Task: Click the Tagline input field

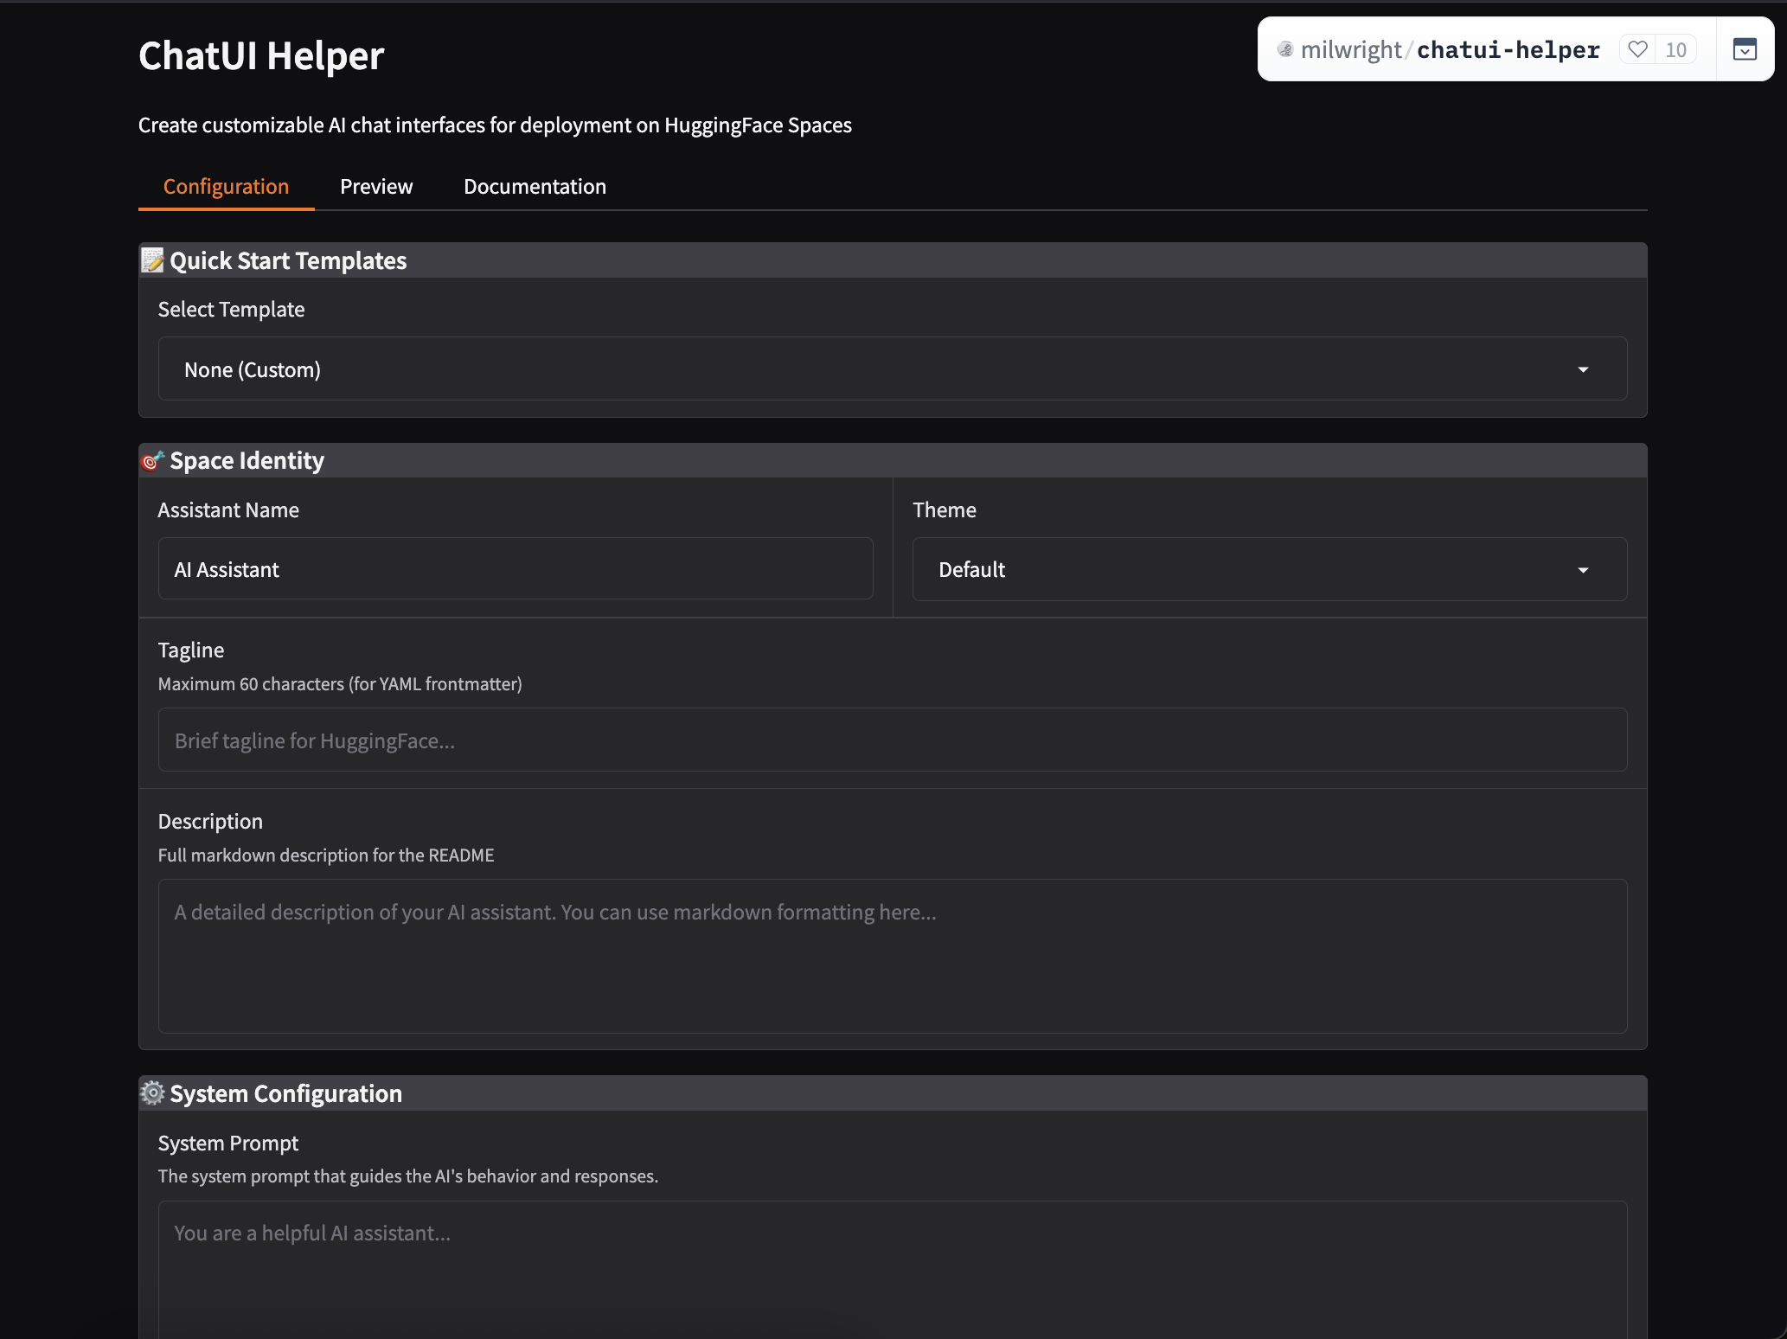Action: (x=891, y=740)
